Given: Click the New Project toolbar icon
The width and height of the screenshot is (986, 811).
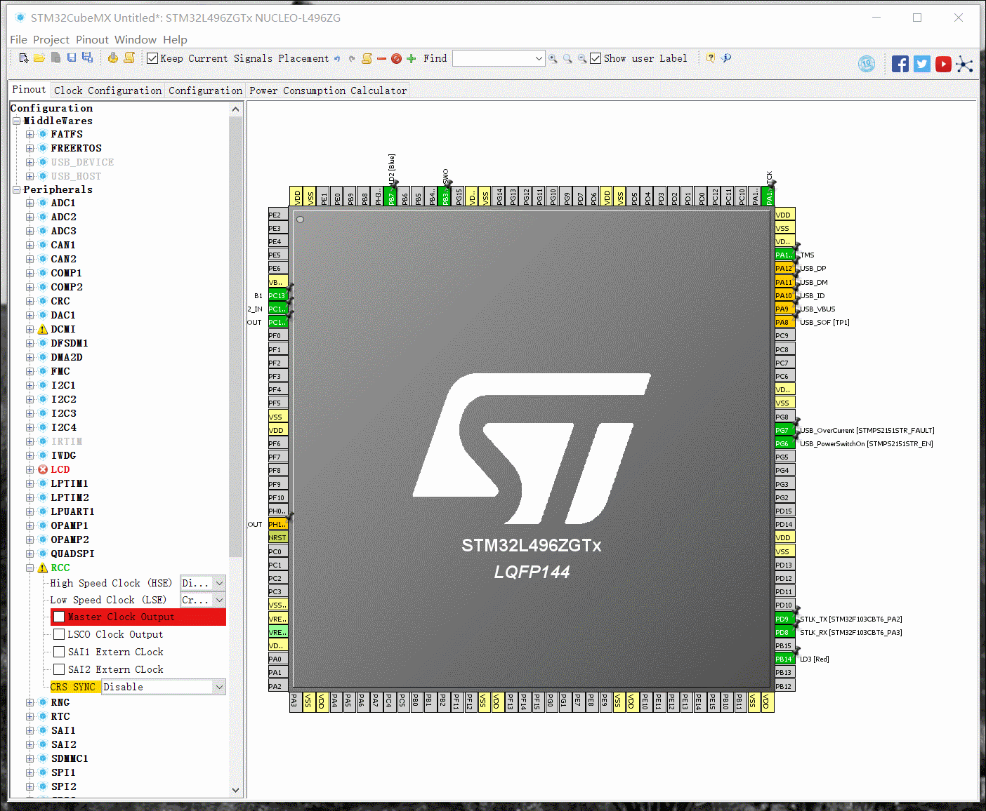Looking at the screenshot, I should click(x=24, y=58).
